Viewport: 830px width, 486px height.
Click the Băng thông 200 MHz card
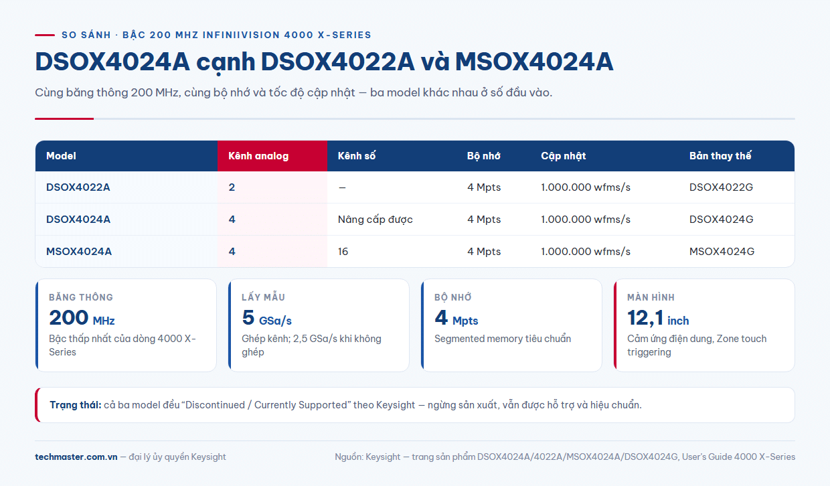pos(126,325)
